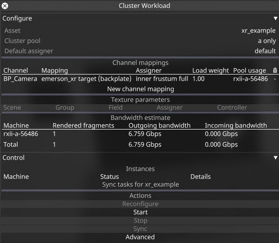The width and height of the screenshot is (279, 243).
Task: Open the Asset xr_example selector
Action: (259, 31)
